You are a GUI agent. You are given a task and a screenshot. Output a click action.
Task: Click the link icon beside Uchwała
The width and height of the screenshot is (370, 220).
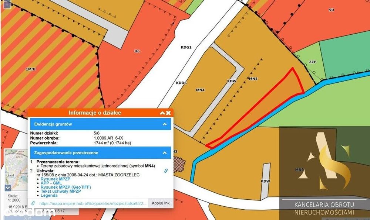[x=166, y=171]
